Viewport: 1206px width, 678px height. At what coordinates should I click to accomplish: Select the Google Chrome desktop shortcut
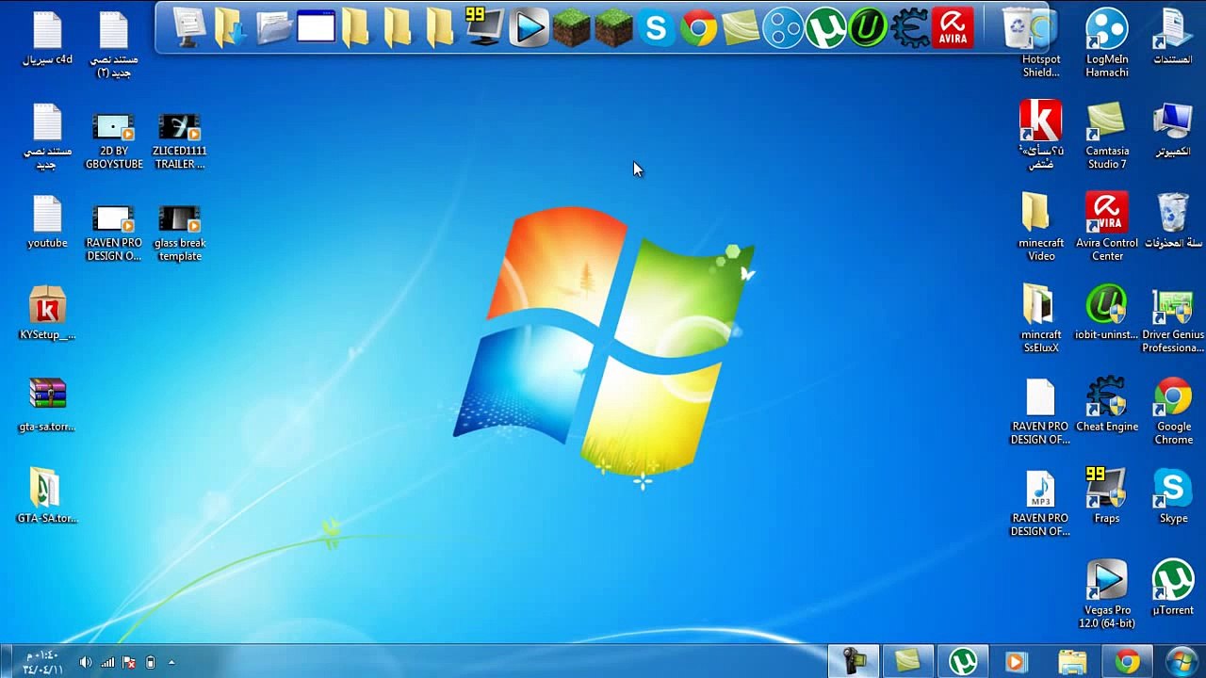[x=1173, y=412]
